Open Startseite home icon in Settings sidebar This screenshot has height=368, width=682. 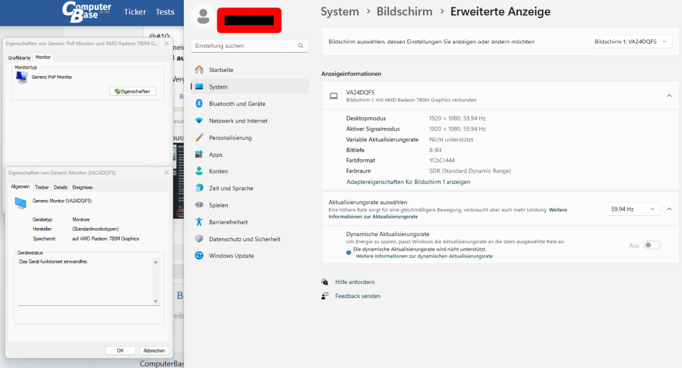pyautogui.click(x=199, y=70)
